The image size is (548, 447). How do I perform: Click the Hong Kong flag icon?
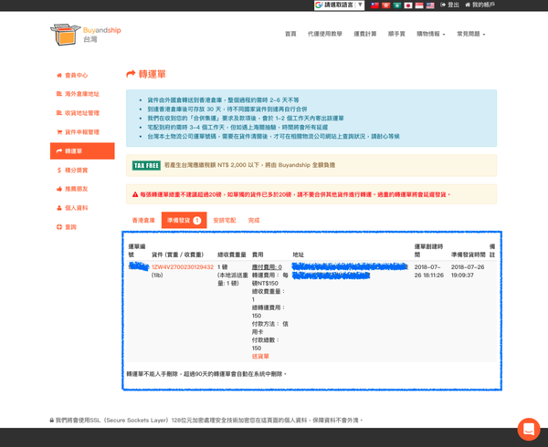tap(386, 5)
